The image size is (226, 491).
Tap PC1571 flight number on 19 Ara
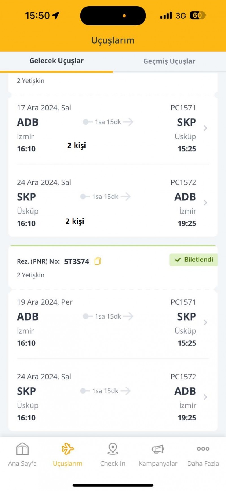click(183, 302)
